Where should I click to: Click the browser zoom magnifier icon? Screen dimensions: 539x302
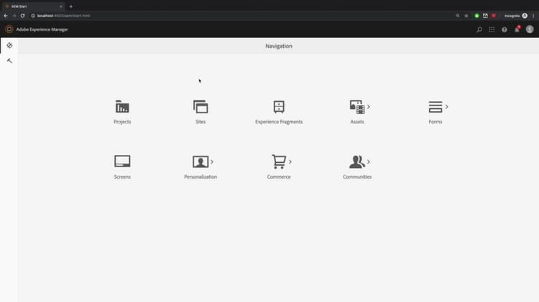point(458,16)
